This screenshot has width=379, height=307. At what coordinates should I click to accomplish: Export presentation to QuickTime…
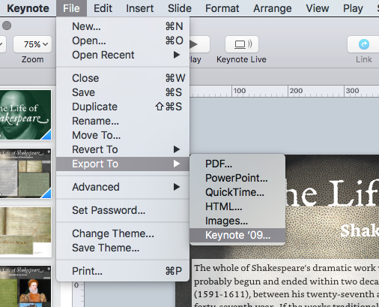click(x=237, y=192)
